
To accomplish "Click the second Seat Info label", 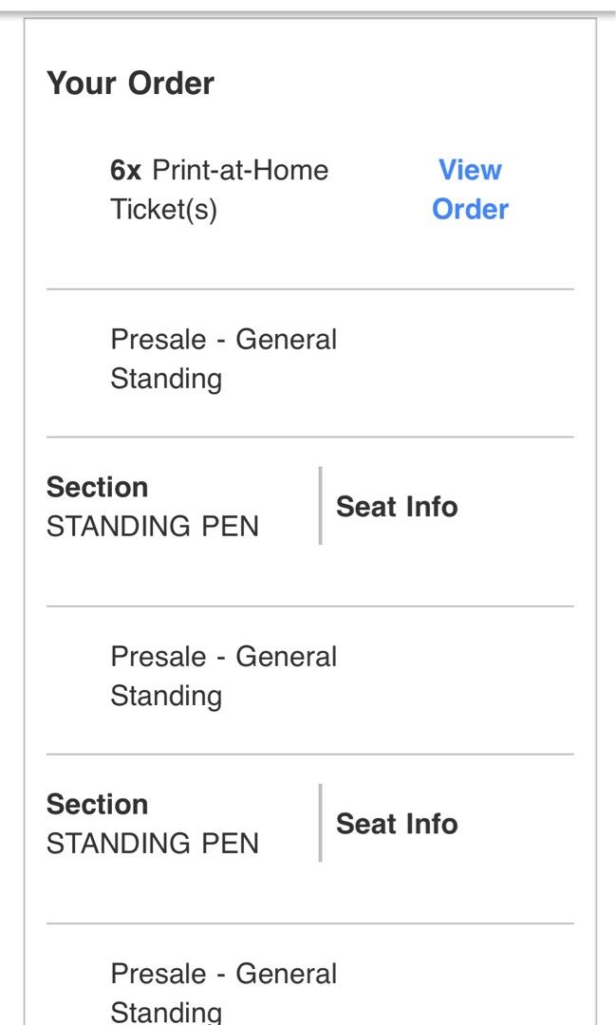I will [x=397, y=824].
